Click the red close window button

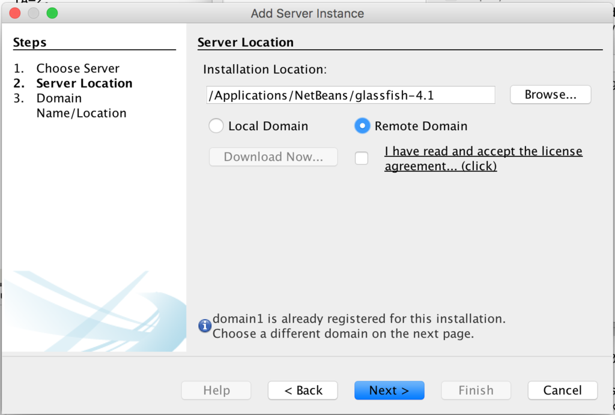[15, 13]
